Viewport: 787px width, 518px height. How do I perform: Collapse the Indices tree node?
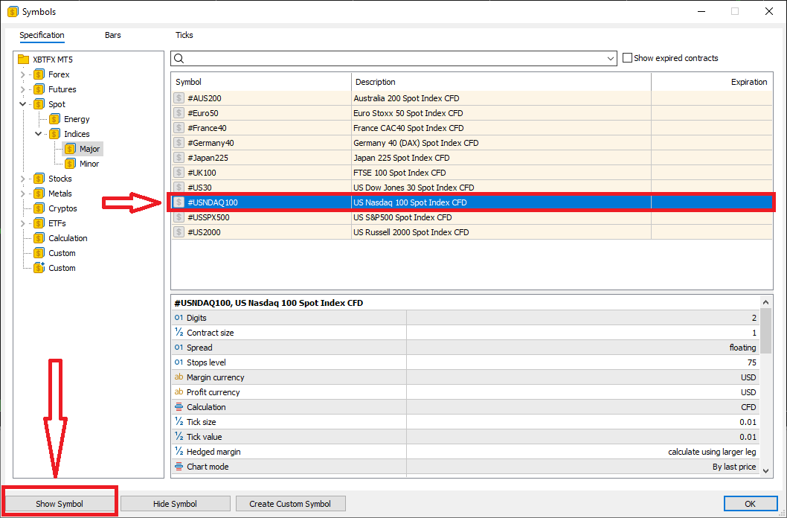point(39,134)
